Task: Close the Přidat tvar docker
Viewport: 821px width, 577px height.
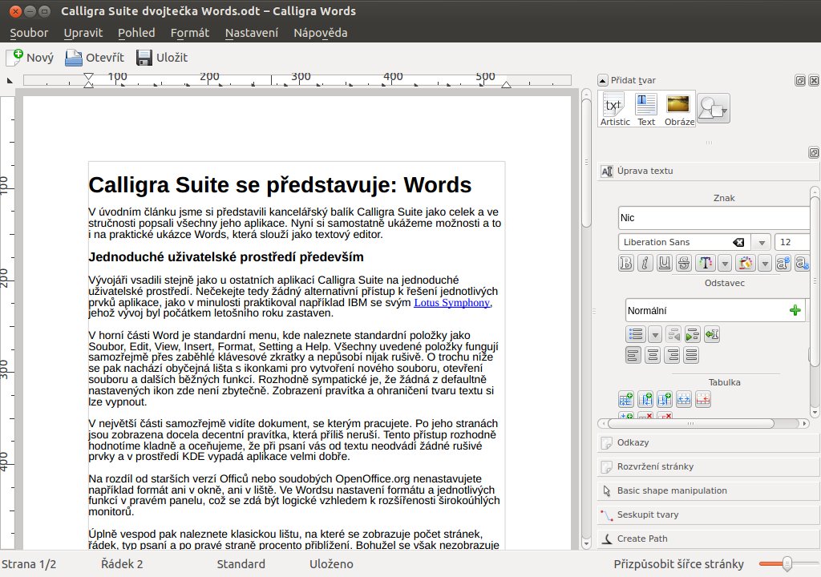Action: click(814, 80)
